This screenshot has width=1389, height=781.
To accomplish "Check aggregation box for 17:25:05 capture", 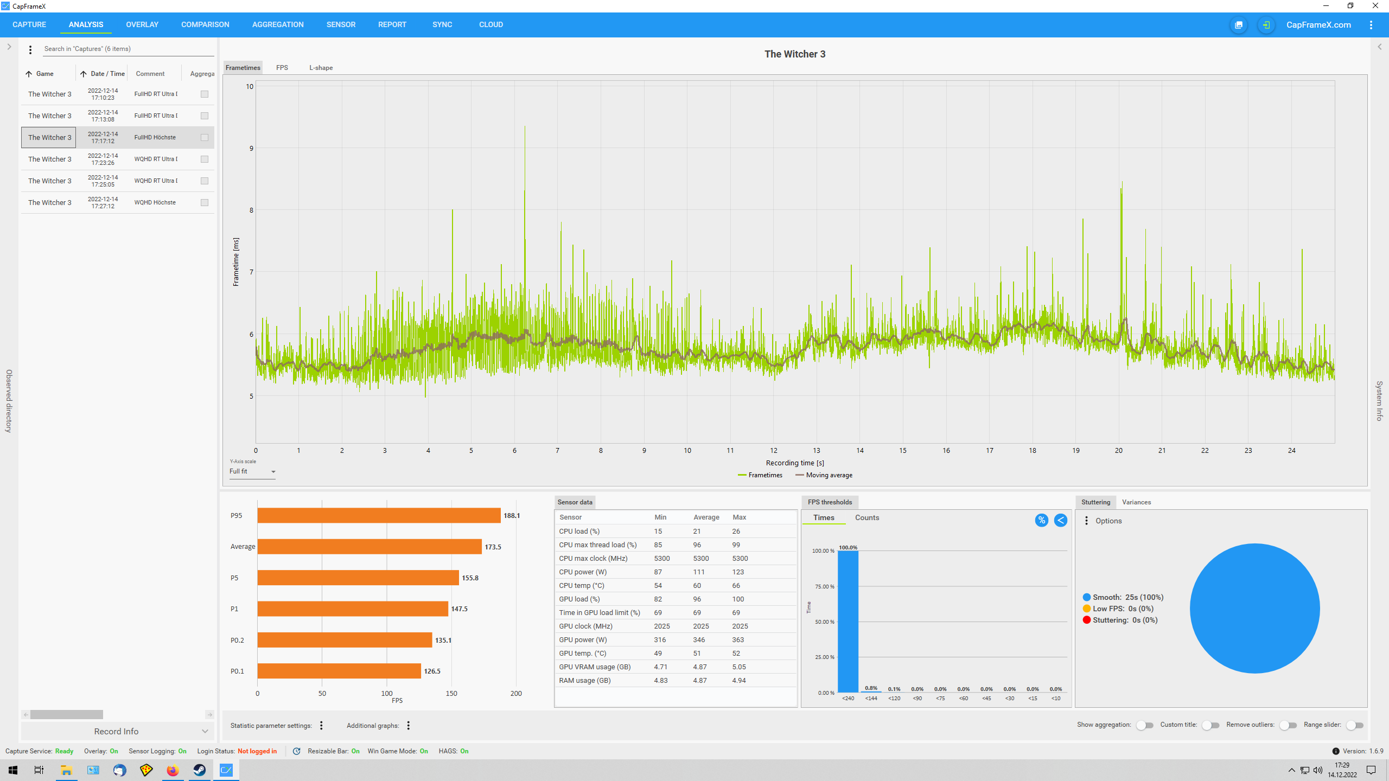I will click(x=205, y=181).
